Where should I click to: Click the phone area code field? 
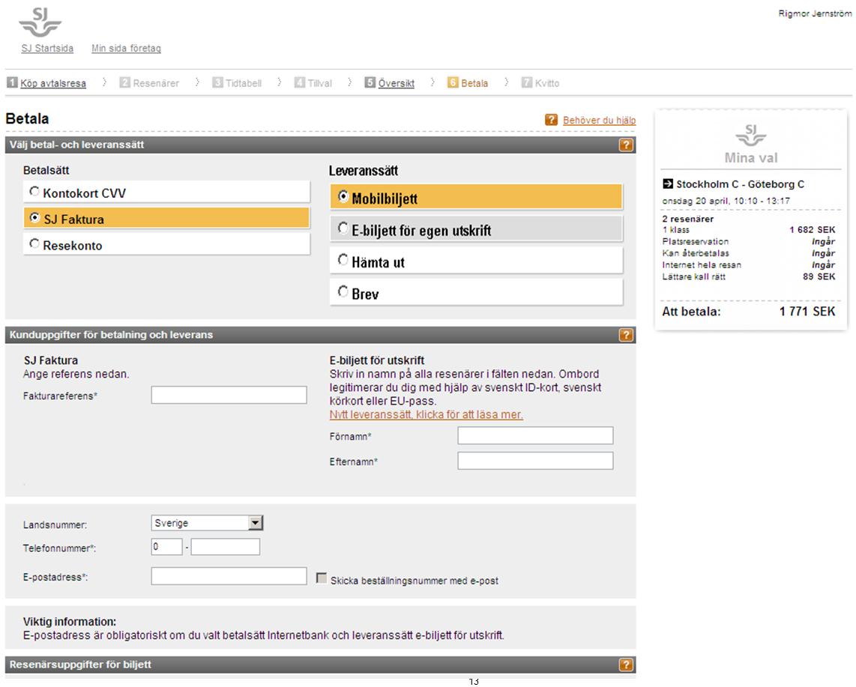pyautogui.click(x=166, y=547)
